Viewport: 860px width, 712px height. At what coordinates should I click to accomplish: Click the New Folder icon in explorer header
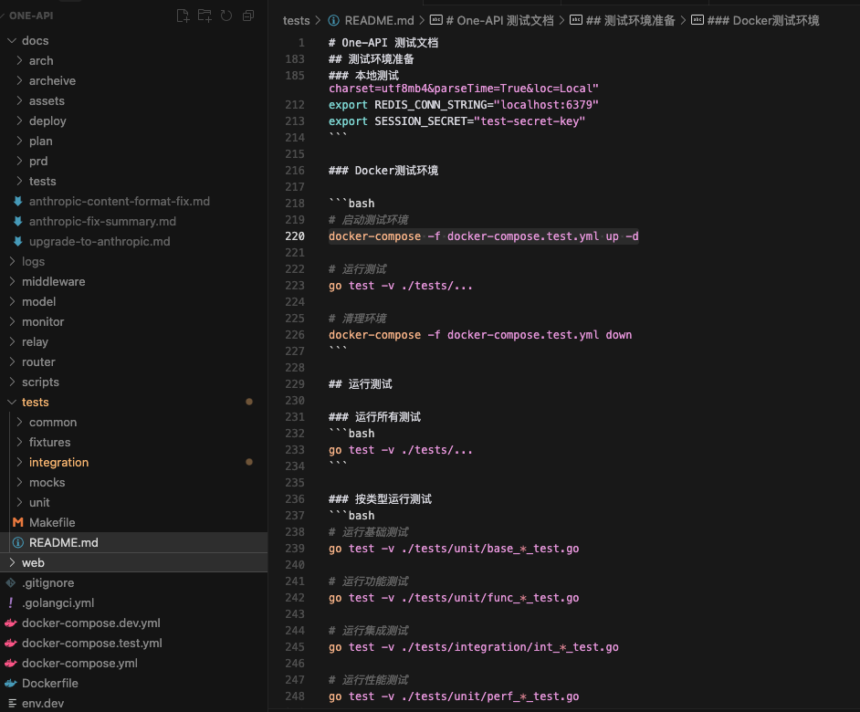pos(205,16)
